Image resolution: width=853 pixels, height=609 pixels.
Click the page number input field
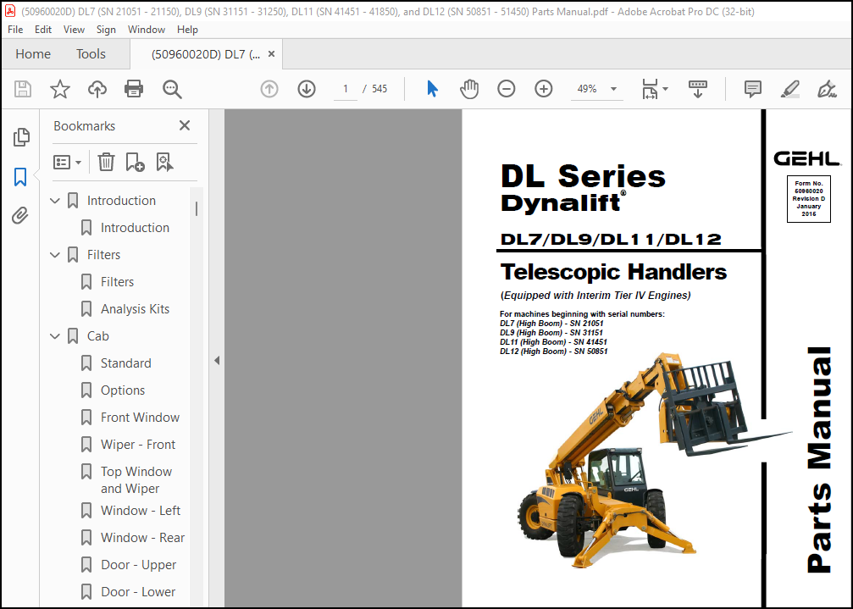click(345, 89)
